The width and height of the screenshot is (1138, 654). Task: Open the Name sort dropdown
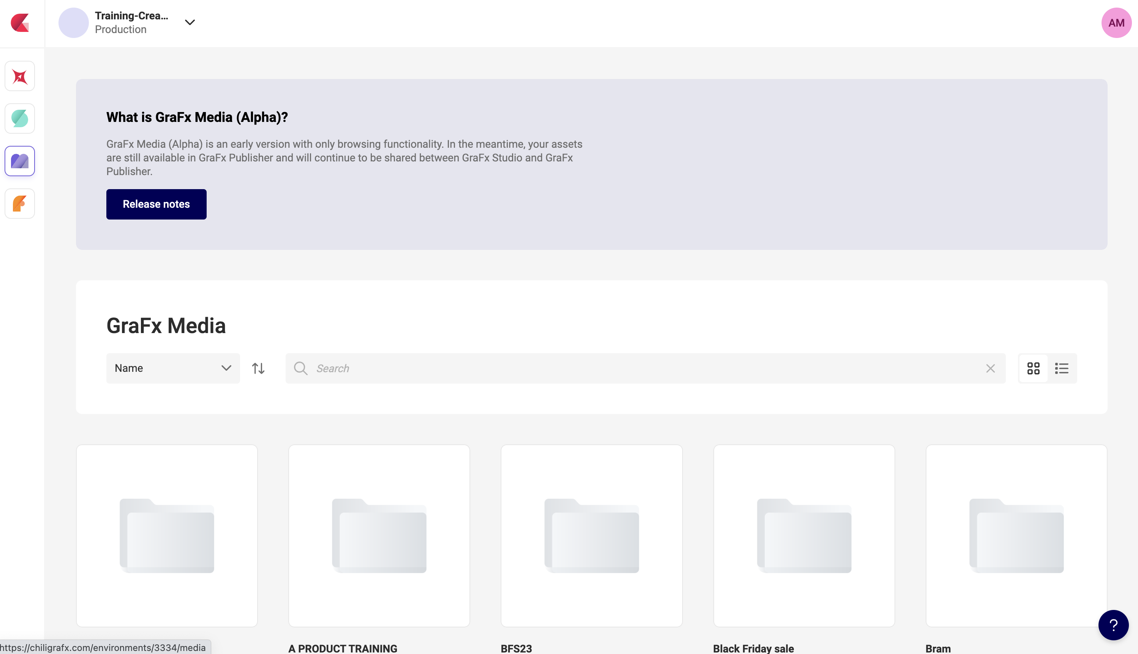click(173, 368)
